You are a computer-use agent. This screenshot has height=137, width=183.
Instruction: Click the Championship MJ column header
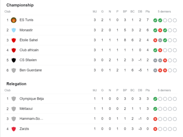(95, 11)
